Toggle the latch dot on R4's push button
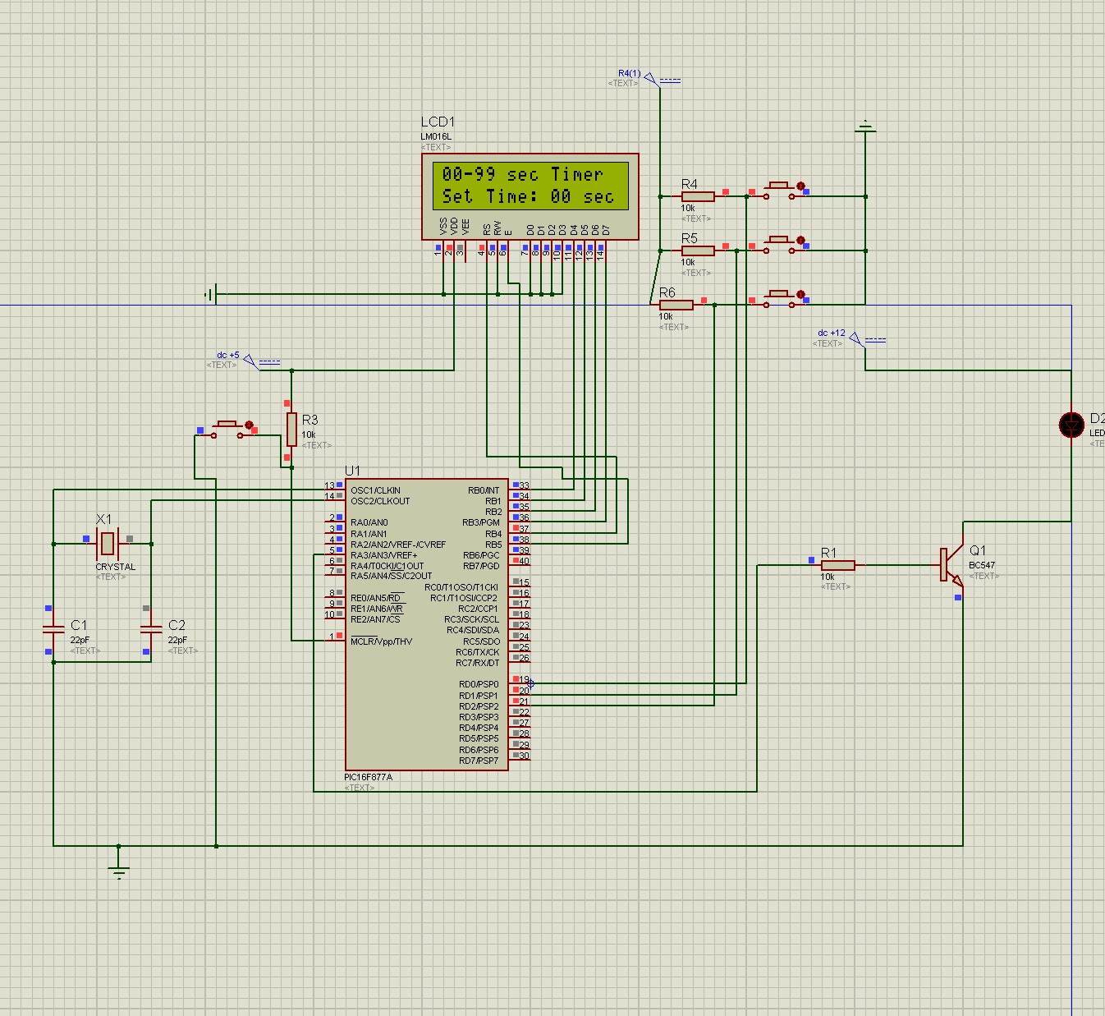This screenshot has width=1105, height=1016. click(800, 186)
